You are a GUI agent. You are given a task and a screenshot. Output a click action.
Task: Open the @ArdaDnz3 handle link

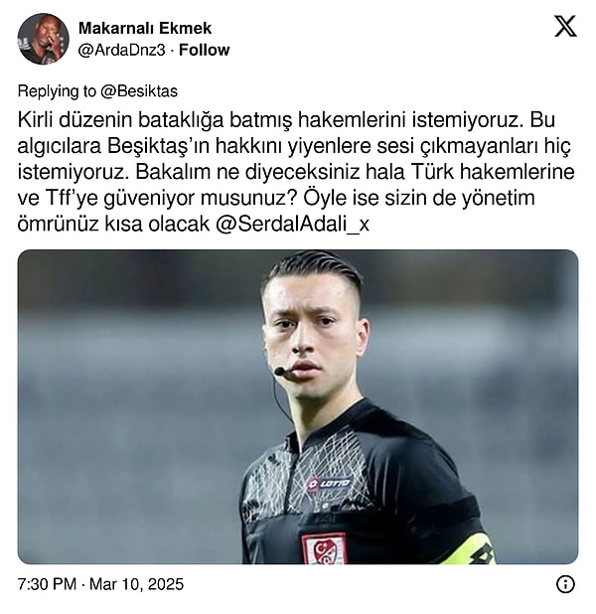[x=122, y=50]
